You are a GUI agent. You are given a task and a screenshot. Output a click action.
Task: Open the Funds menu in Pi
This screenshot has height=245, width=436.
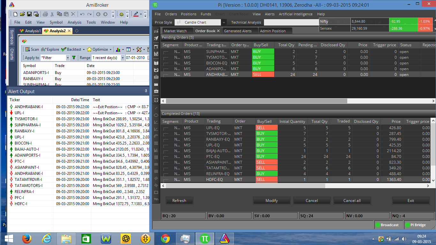point(206,14)
